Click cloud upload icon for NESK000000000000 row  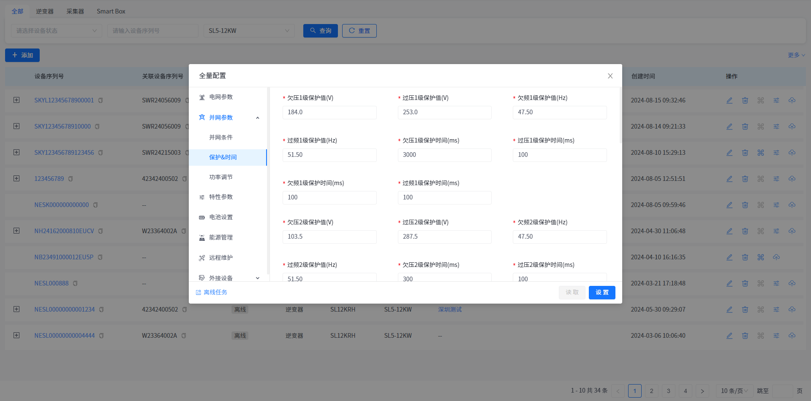tap(792, 205)
